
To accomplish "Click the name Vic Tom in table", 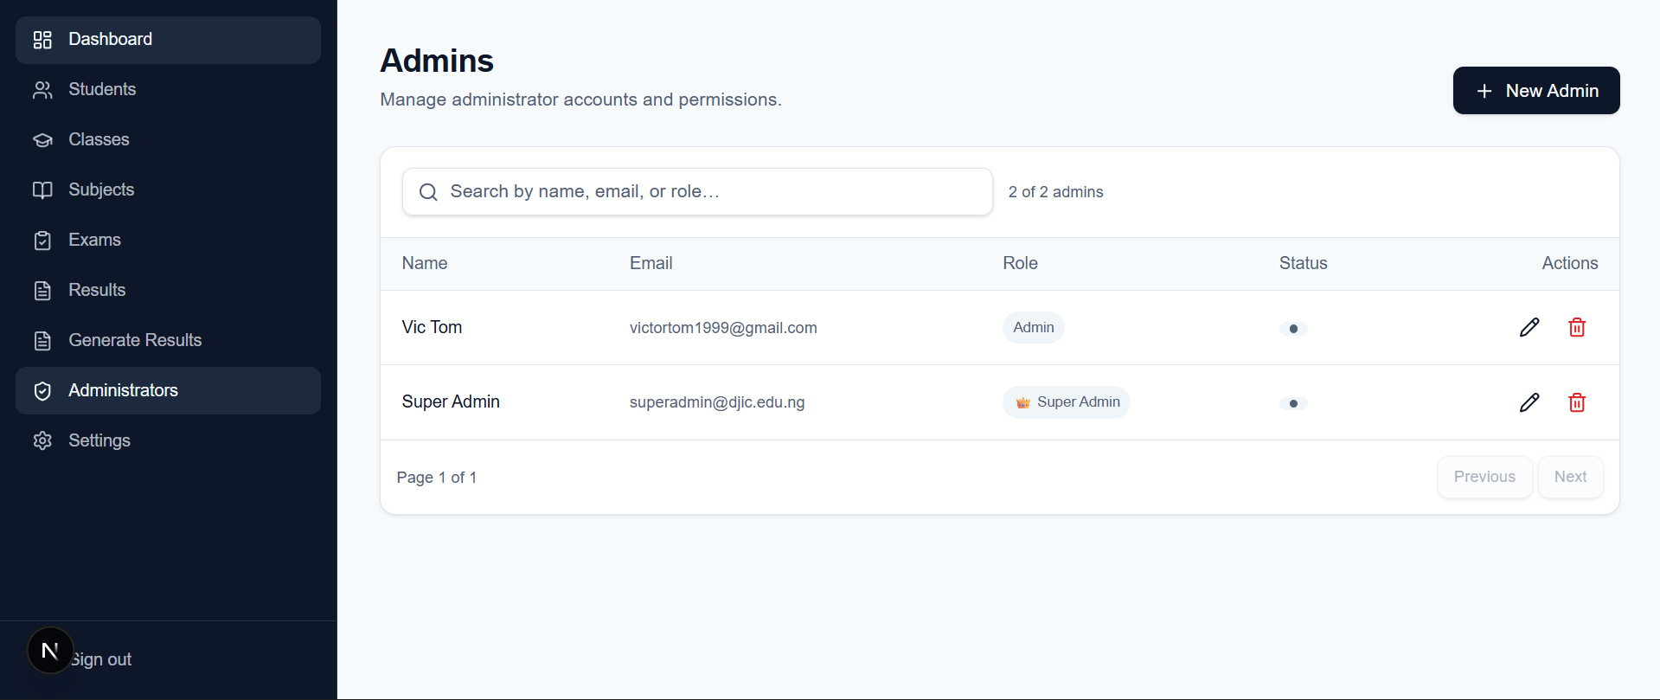I will click(x=432, y=327).
